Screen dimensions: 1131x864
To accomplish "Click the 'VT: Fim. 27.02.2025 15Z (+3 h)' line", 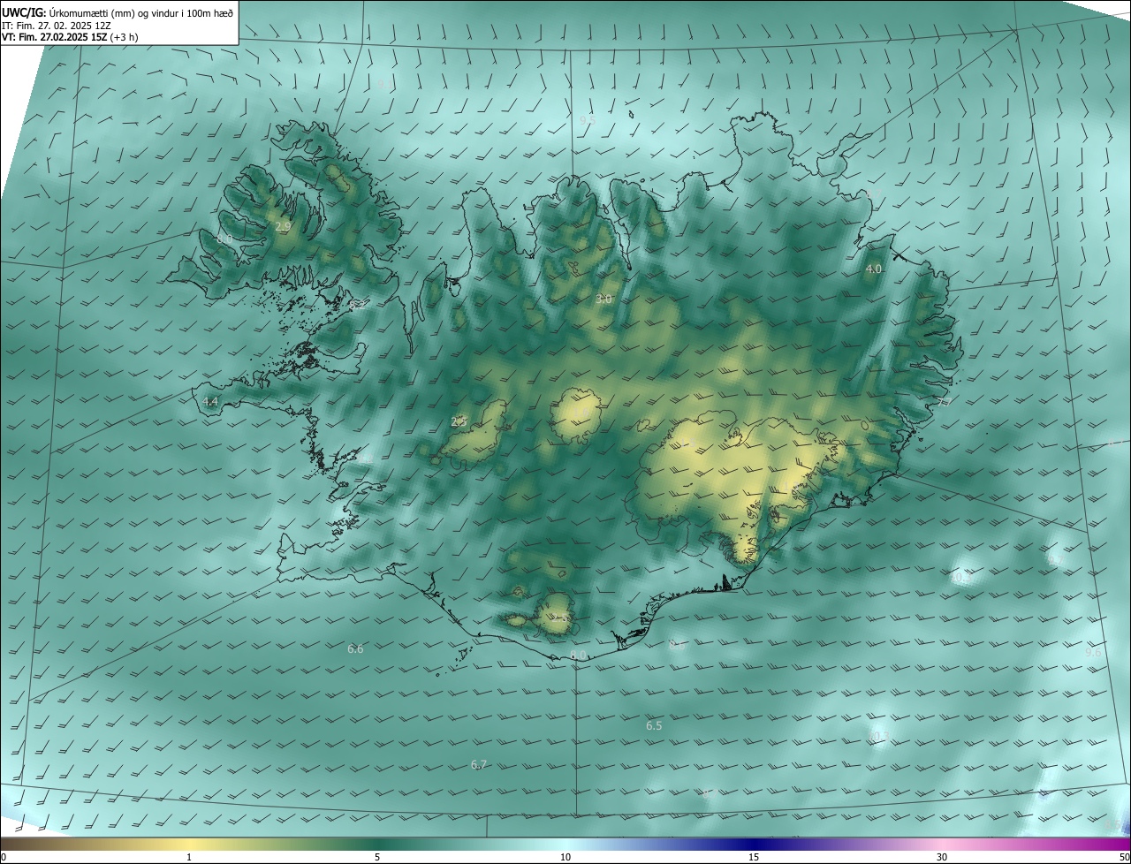I will point(70,37).
